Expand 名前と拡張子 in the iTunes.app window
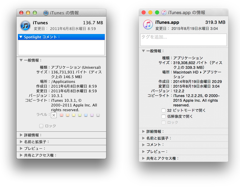Screen dimensions: 240x188 pyautogui.click(x=143, y=138)
